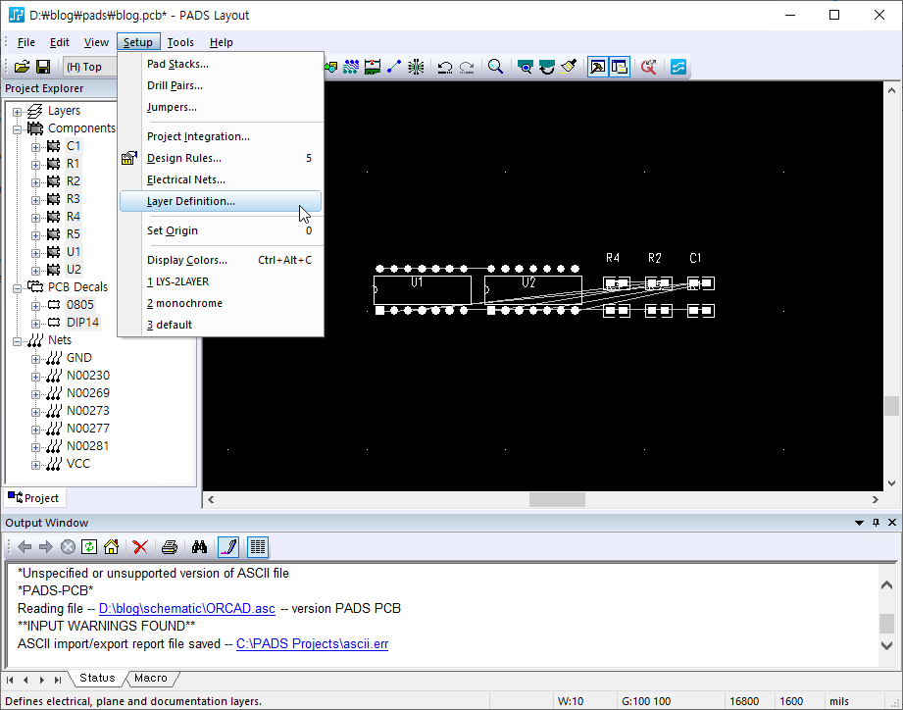Click the Output Window scroll up arrow
Screen dimensions: 903x710
[x=887, y=585]
